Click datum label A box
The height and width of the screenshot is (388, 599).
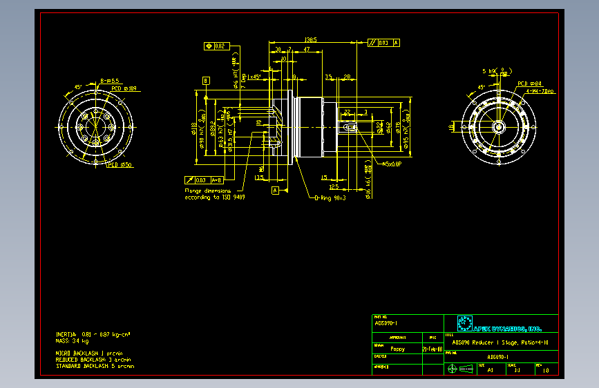point(275,190)
